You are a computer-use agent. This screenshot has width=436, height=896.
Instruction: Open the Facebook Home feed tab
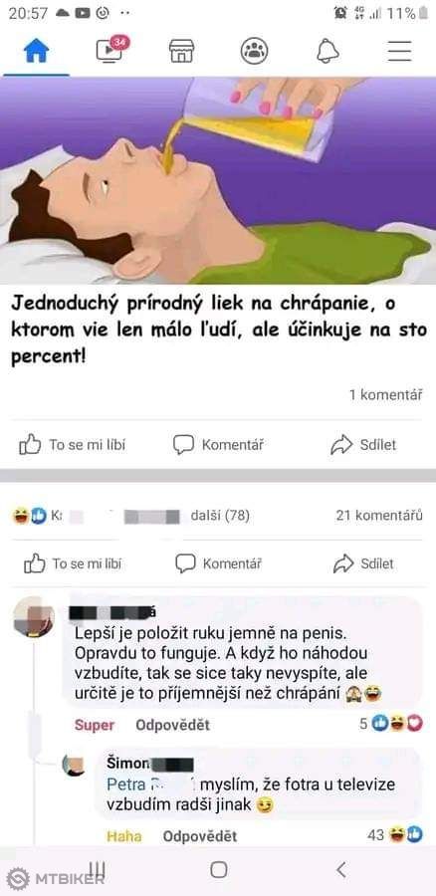coord(36,52)
